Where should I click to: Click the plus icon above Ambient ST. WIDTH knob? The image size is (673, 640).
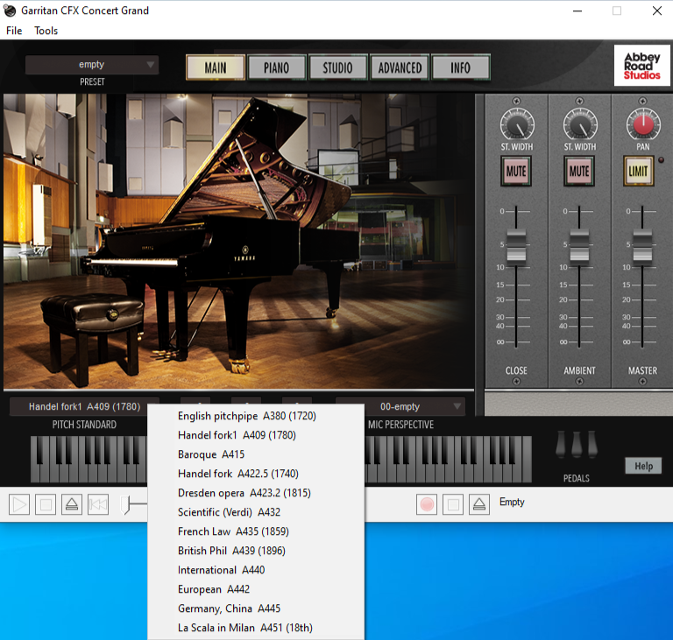click(x=579, y=102)
